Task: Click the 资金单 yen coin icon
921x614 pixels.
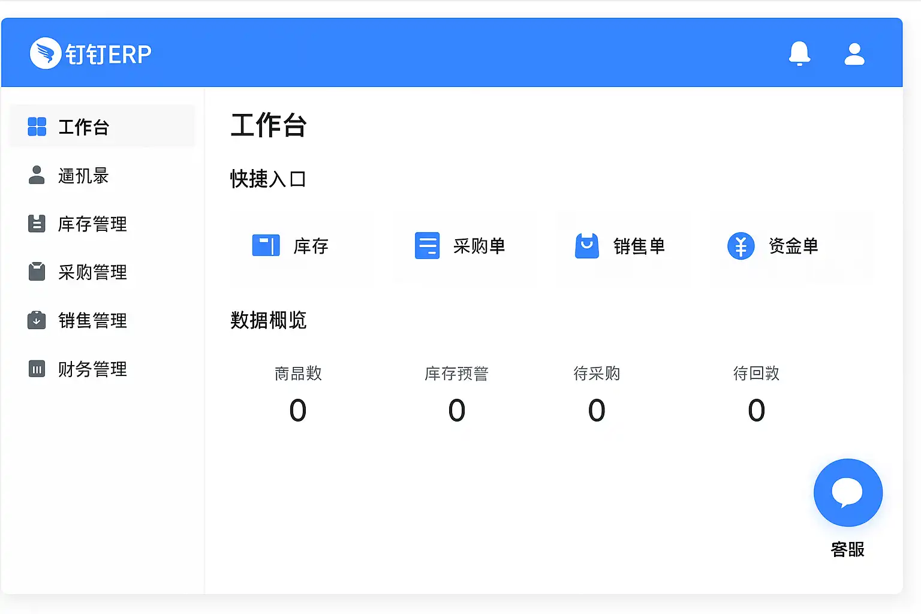Action: click(x=741, y=246)
